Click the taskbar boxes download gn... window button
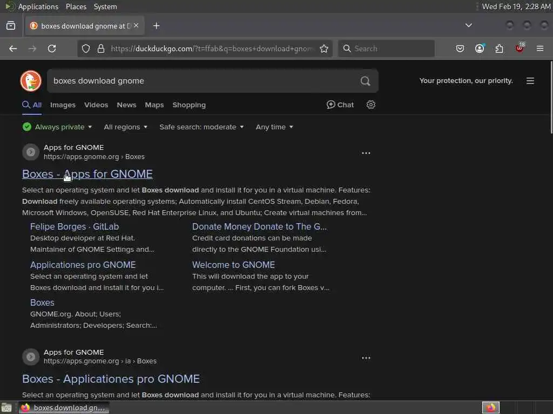 tap(64, 408)
